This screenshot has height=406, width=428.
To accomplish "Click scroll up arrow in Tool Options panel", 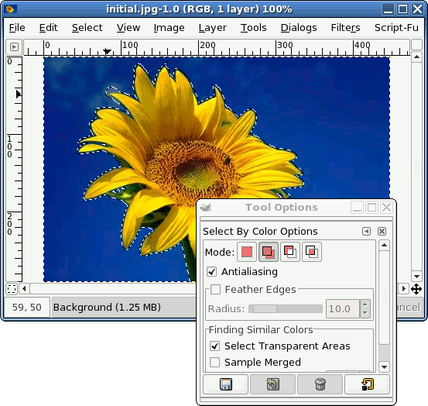I will [x=384, y=246].
